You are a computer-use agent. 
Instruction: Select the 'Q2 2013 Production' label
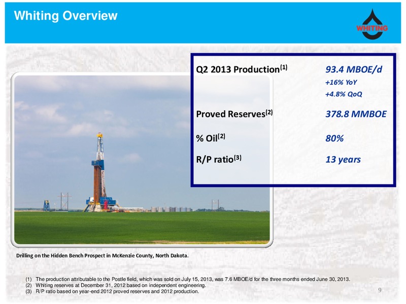[242, 69]
